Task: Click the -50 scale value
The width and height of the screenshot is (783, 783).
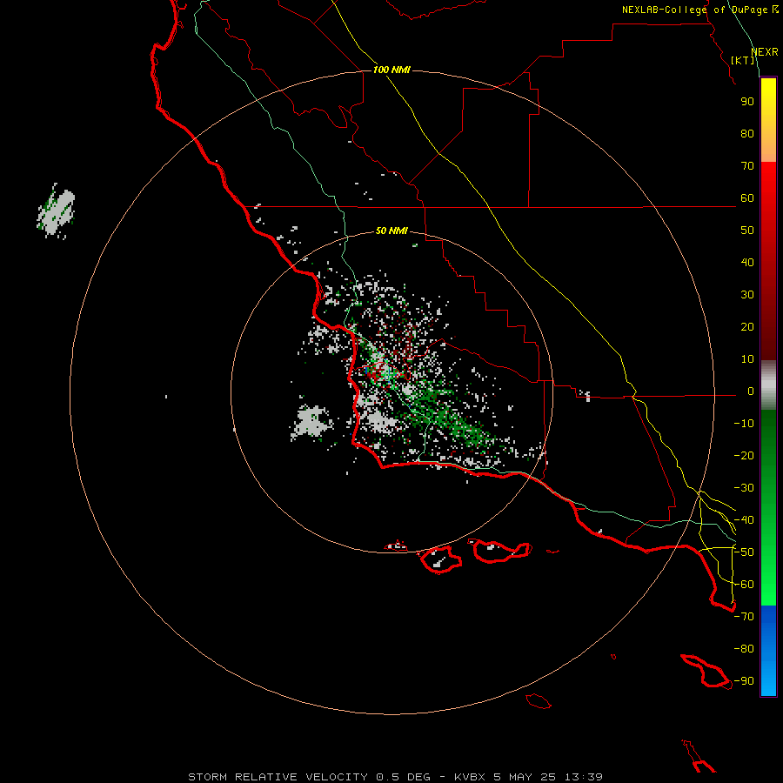Action: coord(744,552)
